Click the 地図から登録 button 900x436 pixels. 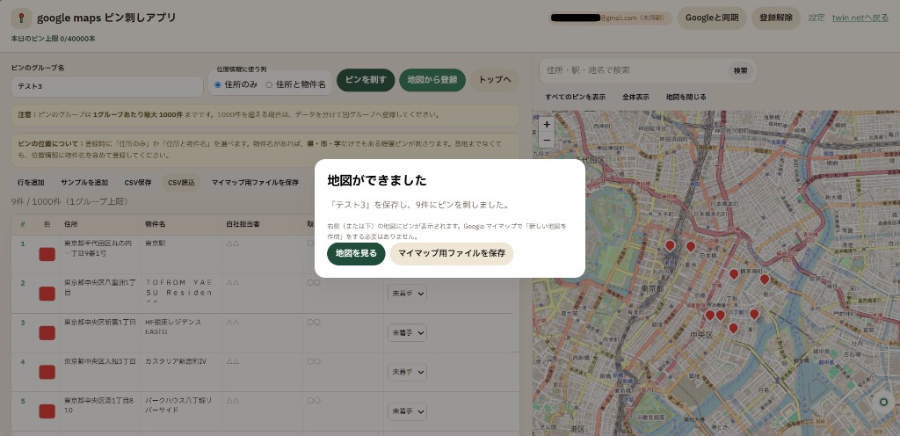pos(432,80)
